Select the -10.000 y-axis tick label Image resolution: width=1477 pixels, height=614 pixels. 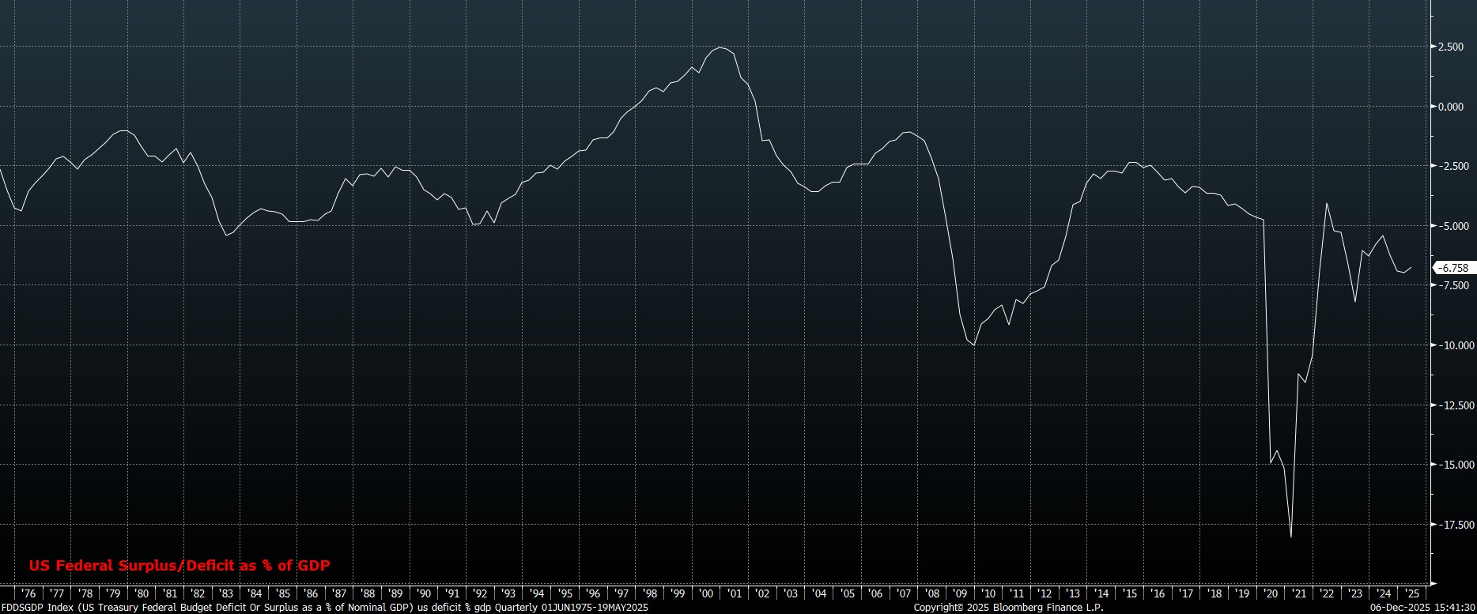[x=1453, y=345]
